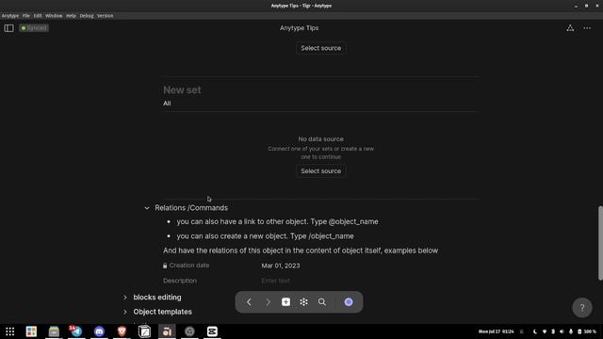Click the bullet line mentioning @object_name
This screenshot has width=603, height=339.
(x=277, y=222)
